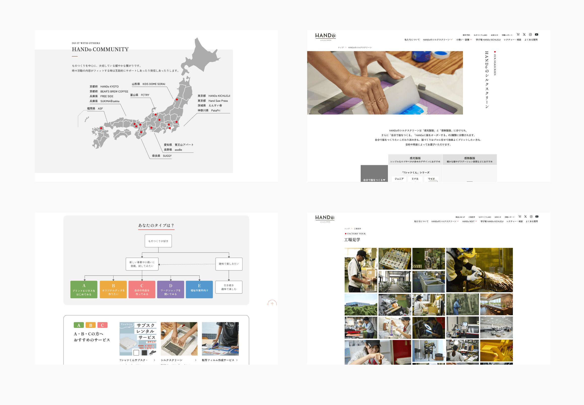Click the scroll-to-top arrow circle icon
This screenshot has width=584, height=405.
pos(272,303)
